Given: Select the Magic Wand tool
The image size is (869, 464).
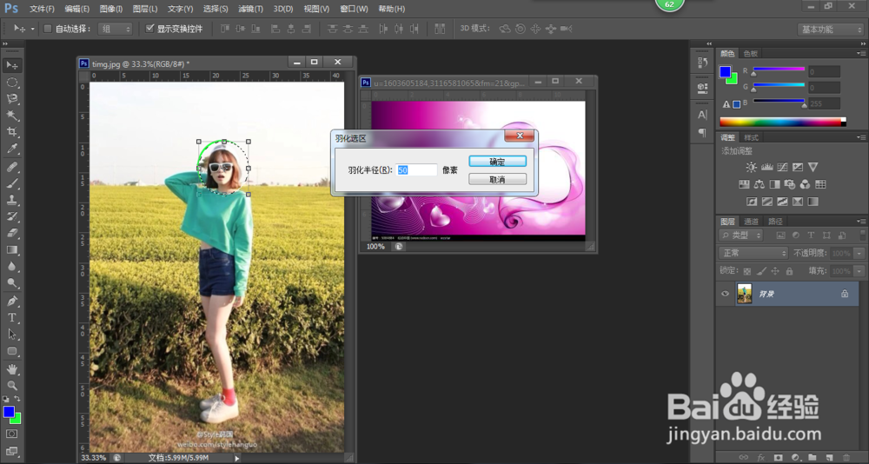Looking at the screenshot, I should pyautogui.click(x=12, y=116).
